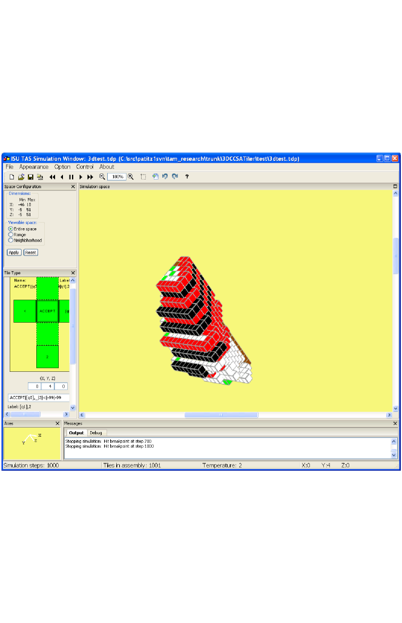Image resolution: width=402 pixels, height=623 pixels.
Task: Click the ACCEPT center tile face
Action: pos(47,311)
